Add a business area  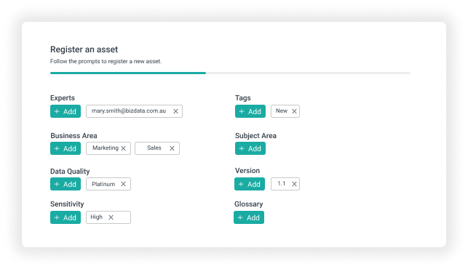click(66, 148)
